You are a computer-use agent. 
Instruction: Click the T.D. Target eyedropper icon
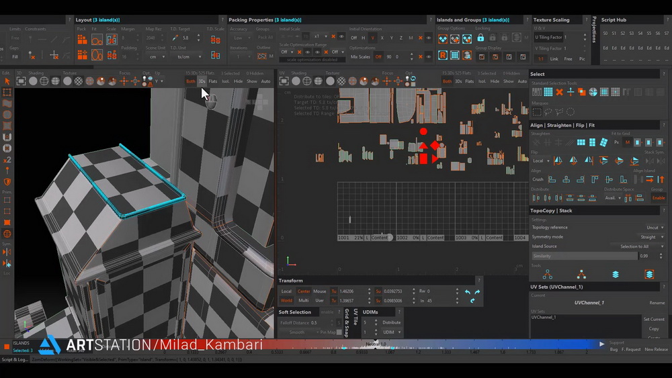[x=175, y=38]
